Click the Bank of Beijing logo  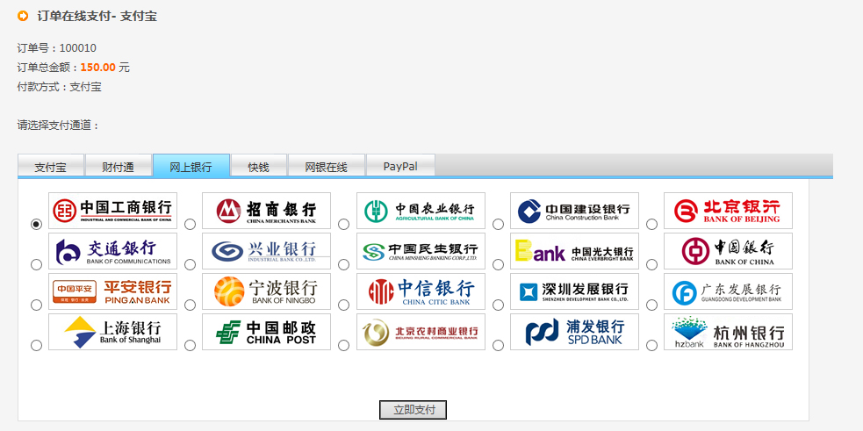pyautogui.click(x=728, y=211)
